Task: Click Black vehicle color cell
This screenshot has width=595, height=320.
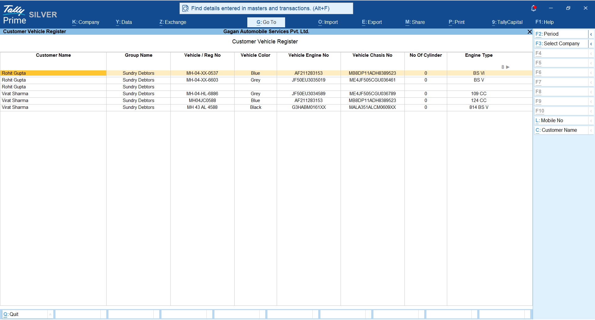Action: click(256, 107)
